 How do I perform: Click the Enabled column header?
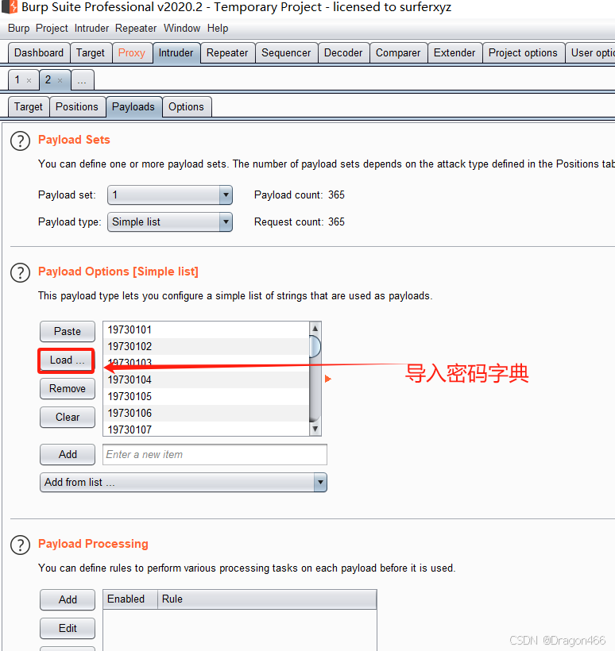coord(130,599)
